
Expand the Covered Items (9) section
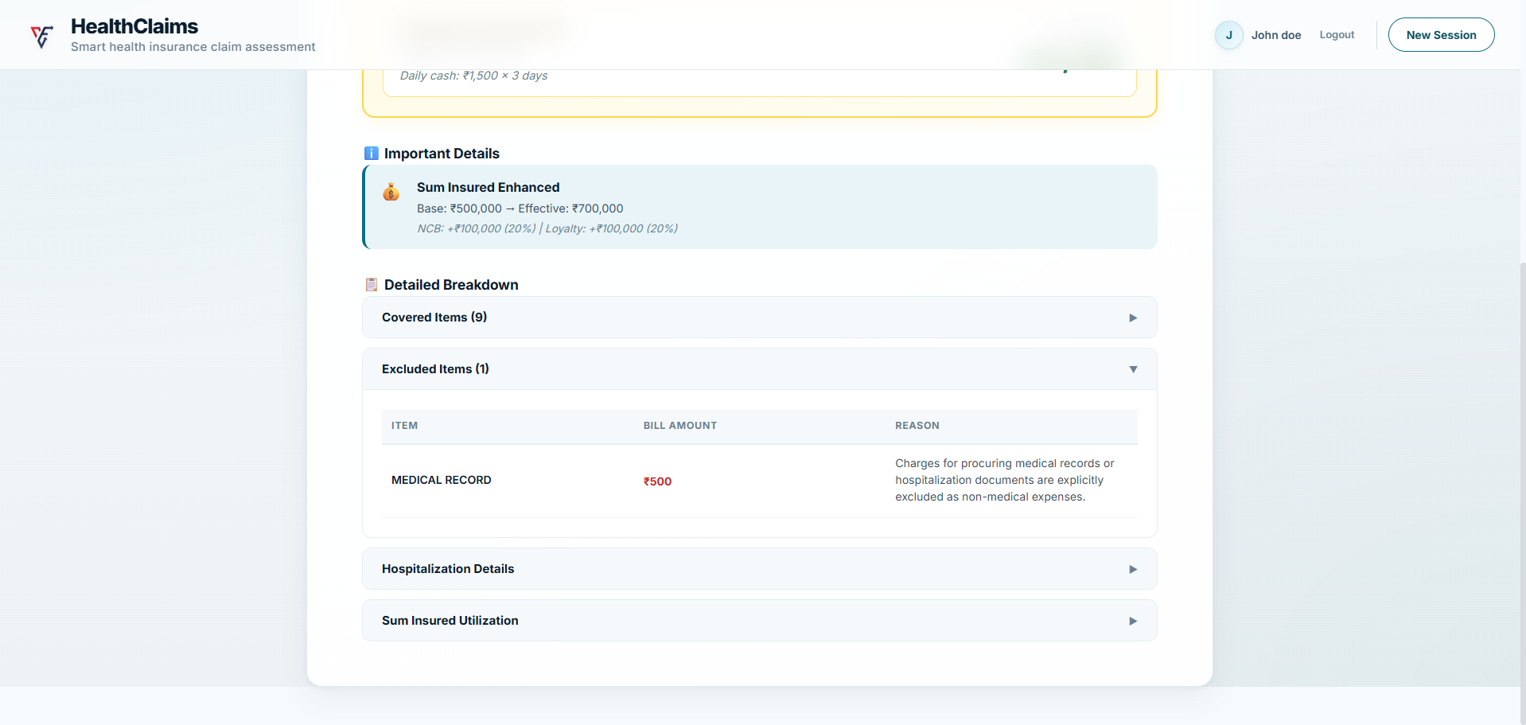point(759,318)
